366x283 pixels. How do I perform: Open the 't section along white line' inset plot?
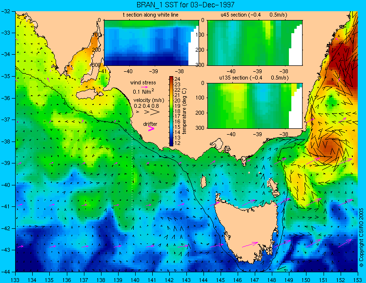point(151,43)
